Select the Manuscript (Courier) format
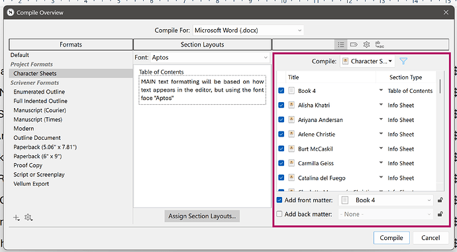The width and height of the screenshot is (457, 252). 40,110
